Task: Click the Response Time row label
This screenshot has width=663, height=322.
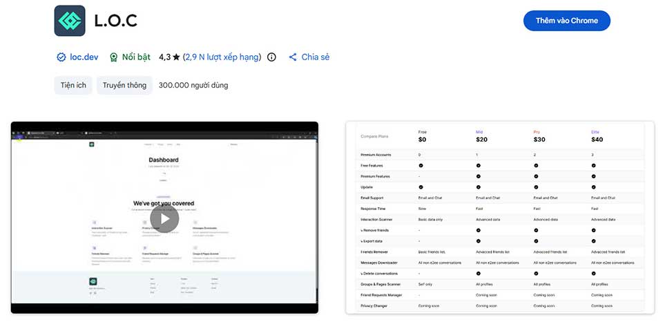Action: [372, 209]
